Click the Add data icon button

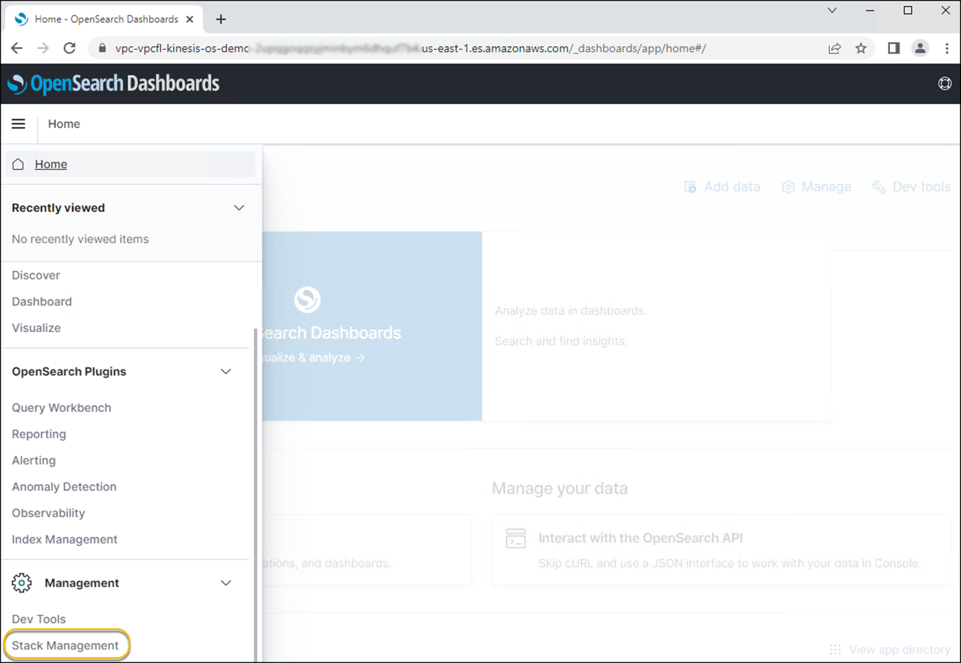click(690, 187)
